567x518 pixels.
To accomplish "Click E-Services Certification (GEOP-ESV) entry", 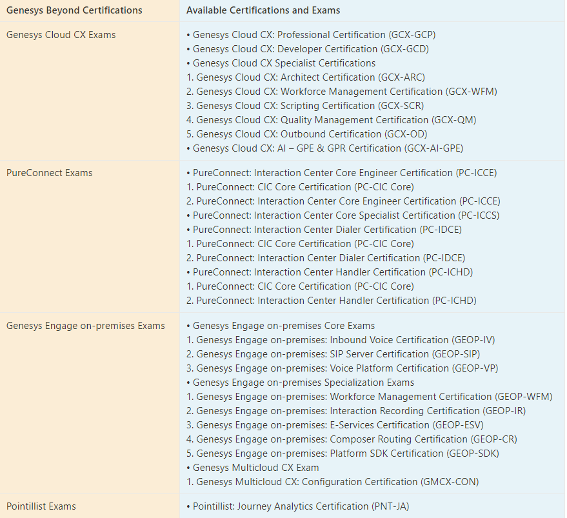I will coord(335,424).
